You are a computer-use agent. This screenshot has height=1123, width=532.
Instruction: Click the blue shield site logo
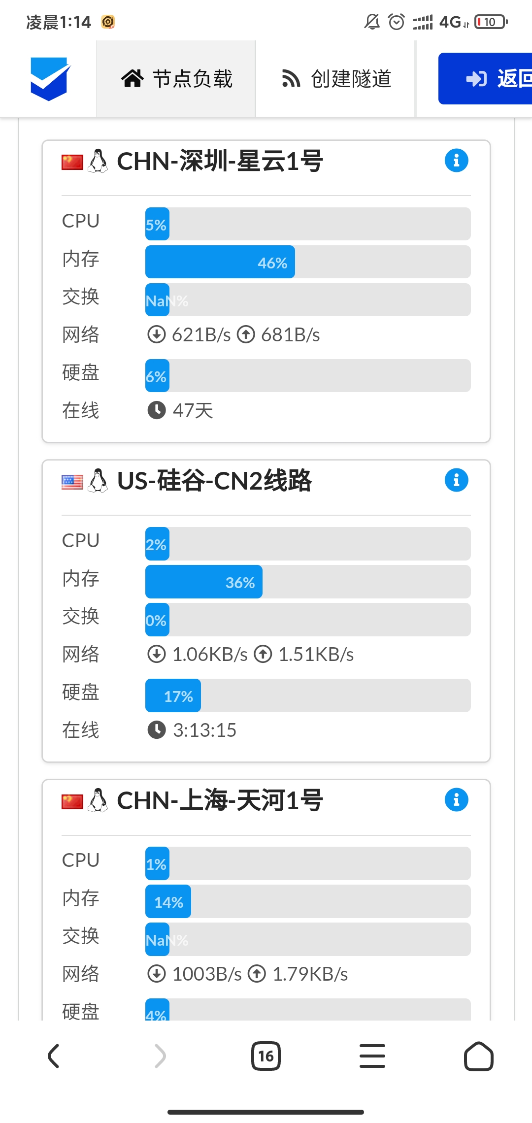click(48, 79)
